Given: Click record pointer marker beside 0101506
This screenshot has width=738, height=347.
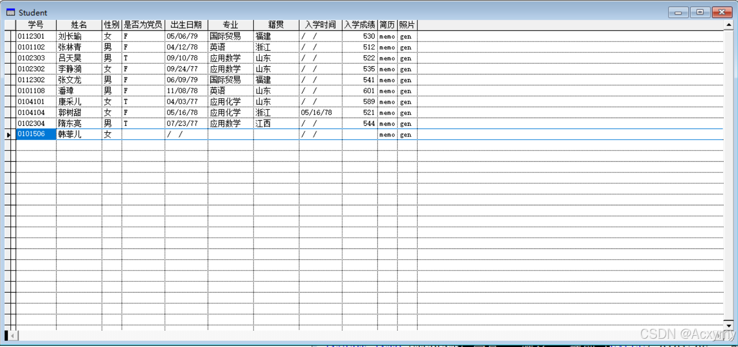Looking at the screenshot, I should pyautogui.click(x=8, y=134).
